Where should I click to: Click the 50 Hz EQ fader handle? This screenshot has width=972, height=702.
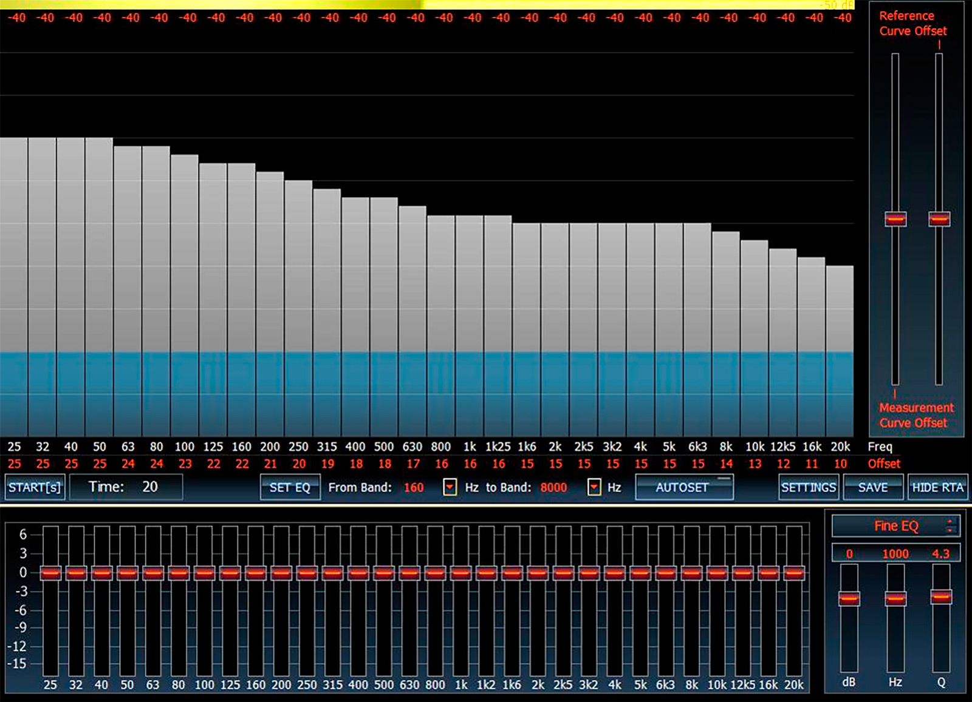(x=127, y=572)
